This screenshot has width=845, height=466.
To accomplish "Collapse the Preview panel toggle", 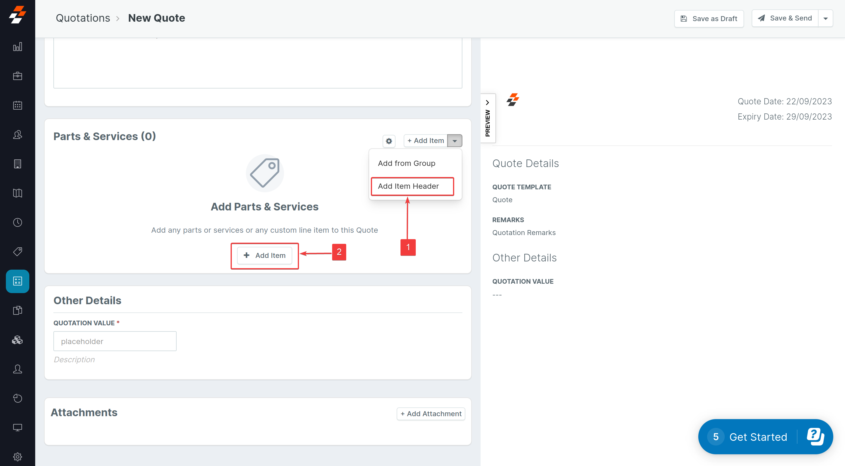I will 487,118.
